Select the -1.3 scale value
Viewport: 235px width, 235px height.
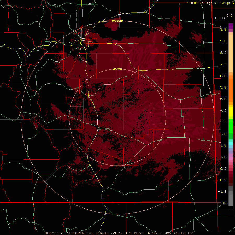tap(222, 192)
